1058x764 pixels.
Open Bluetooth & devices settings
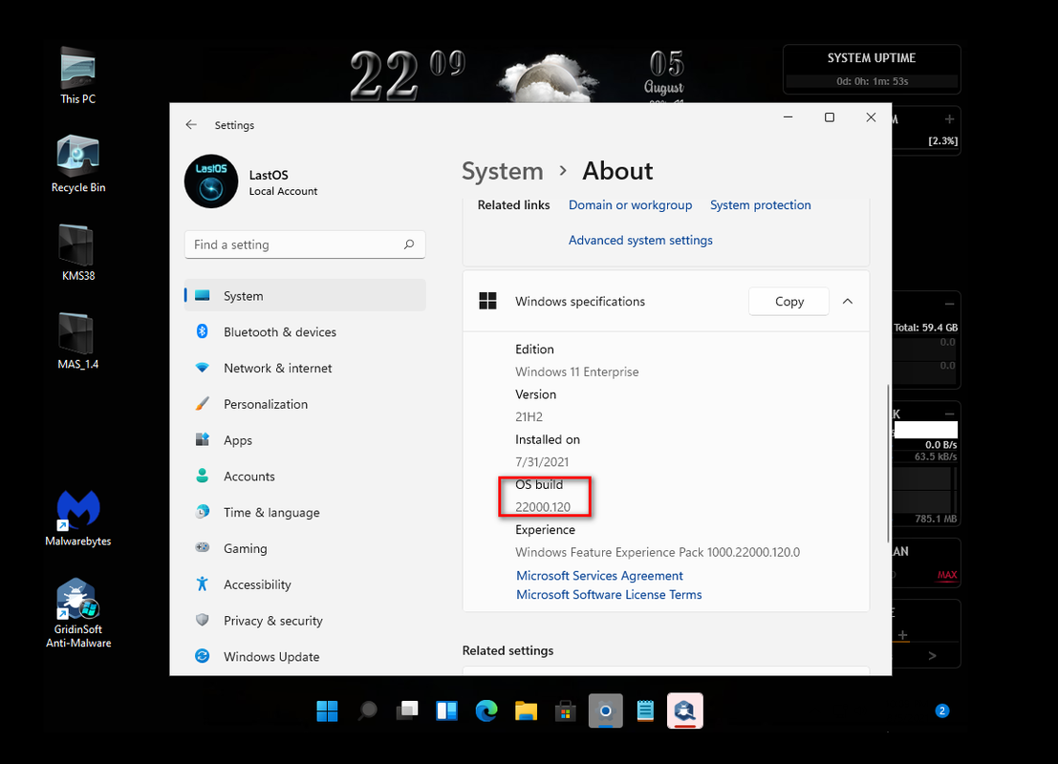tap(305, 331)
